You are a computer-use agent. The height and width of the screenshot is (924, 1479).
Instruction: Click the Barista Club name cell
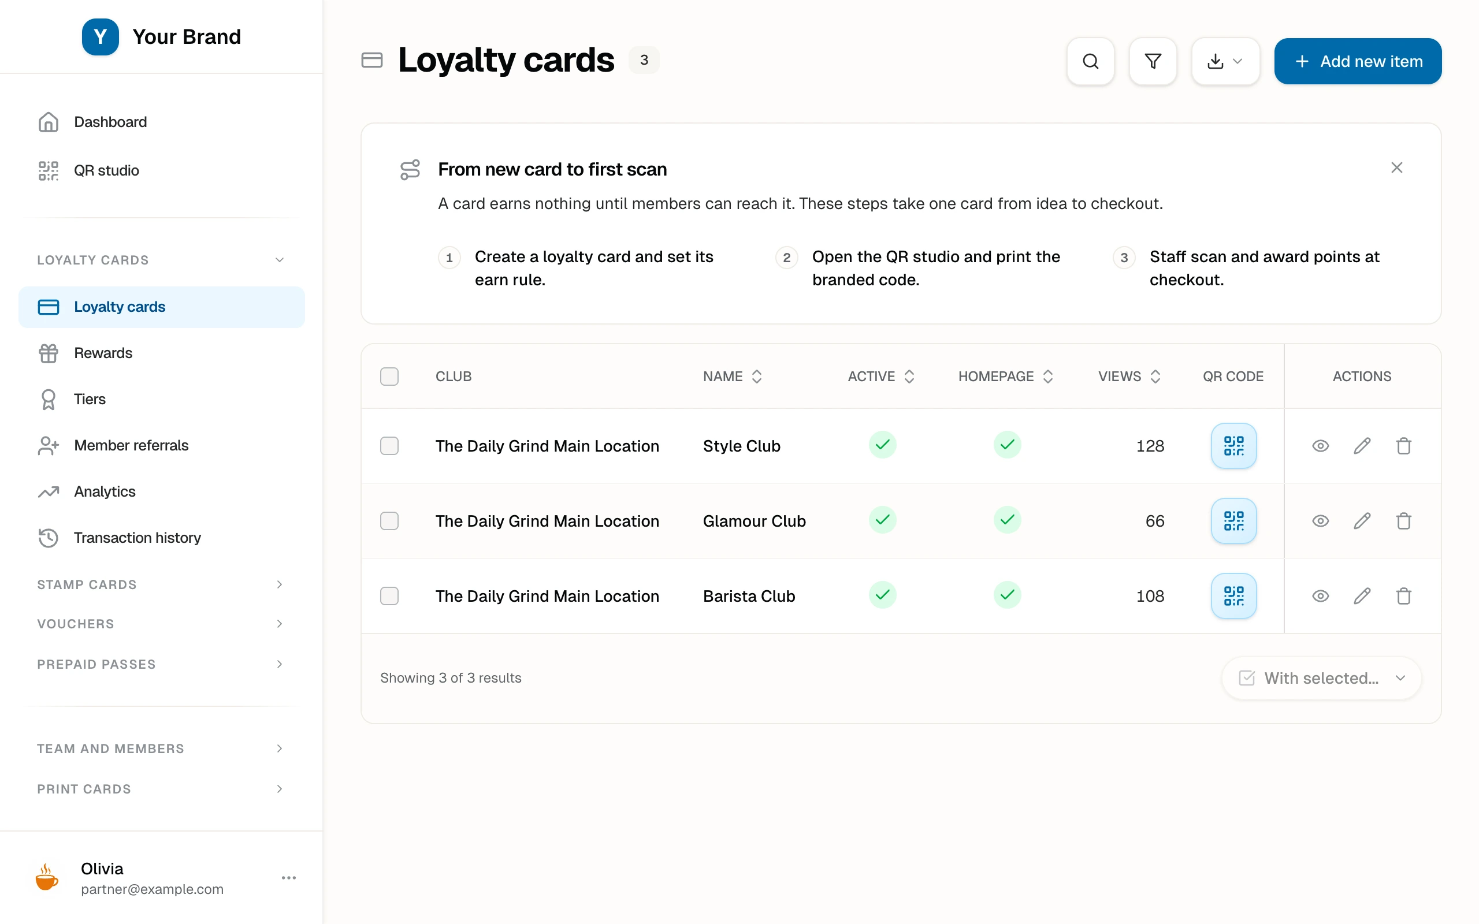(x=749, y=597)
